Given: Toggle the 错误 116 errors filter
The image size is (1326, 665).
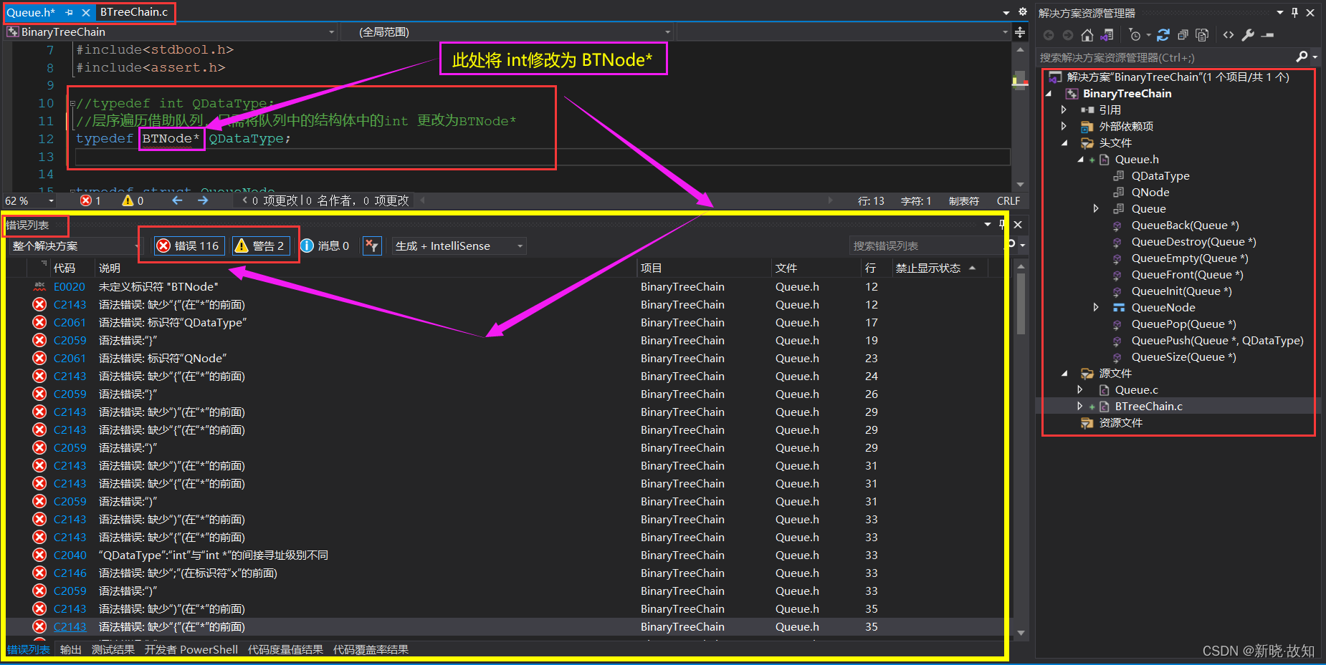Looking at the screenshot, I should [x=189, y=246].
